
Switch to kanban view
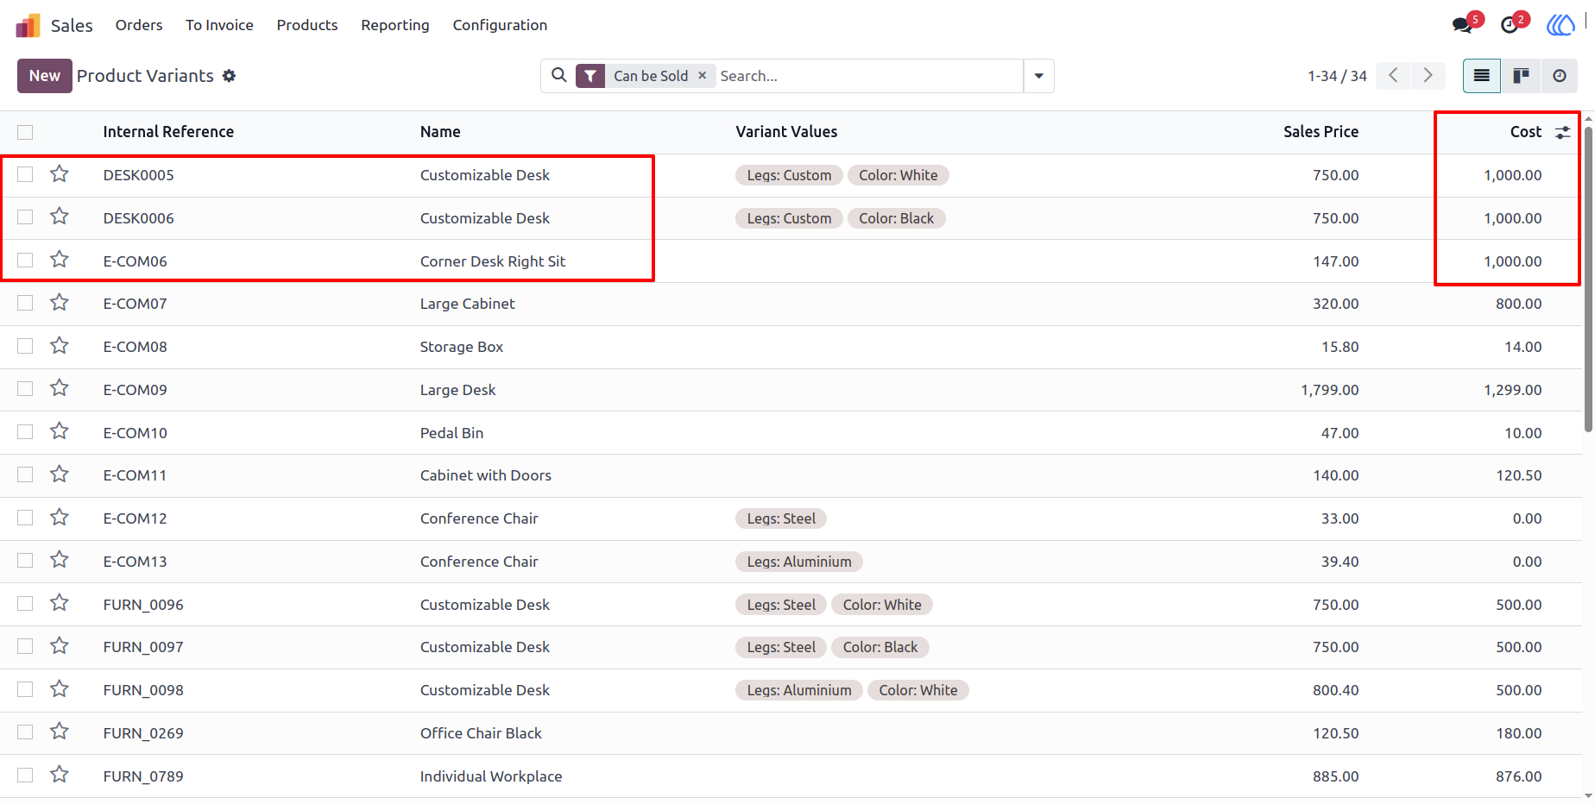click(x=1521, y=76)
